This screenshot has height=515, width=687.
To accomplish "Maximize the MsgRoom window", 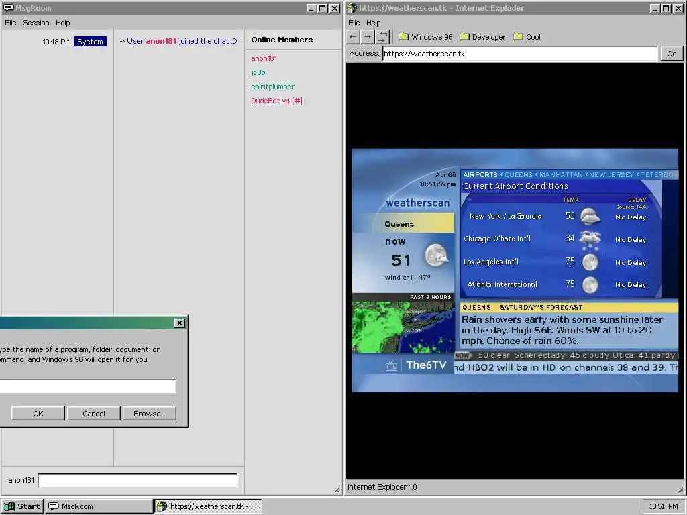I will pyautogui.click(x=323, y=8).
